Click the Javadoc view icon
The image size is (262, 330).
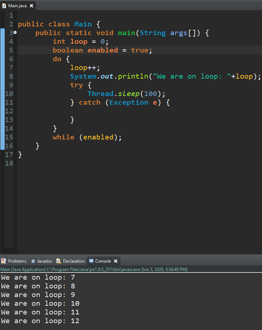[x=33, y=261]
